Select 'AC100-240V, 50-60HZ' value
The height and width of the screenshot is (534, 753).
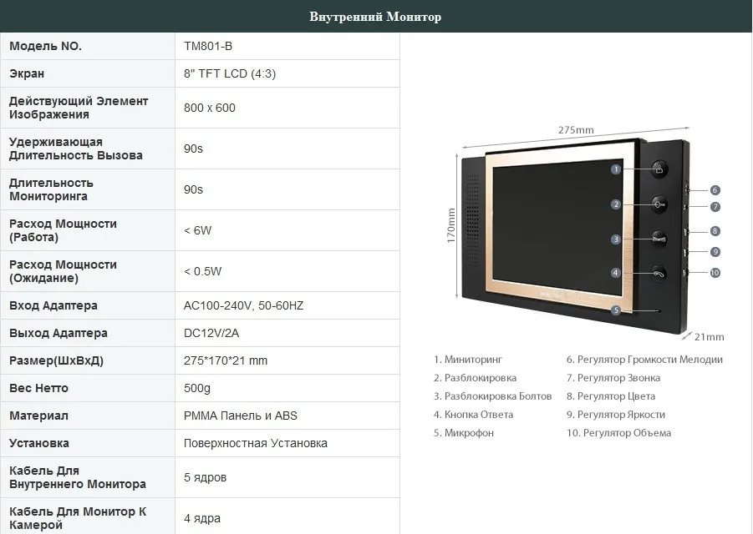(x=243, y=305)
